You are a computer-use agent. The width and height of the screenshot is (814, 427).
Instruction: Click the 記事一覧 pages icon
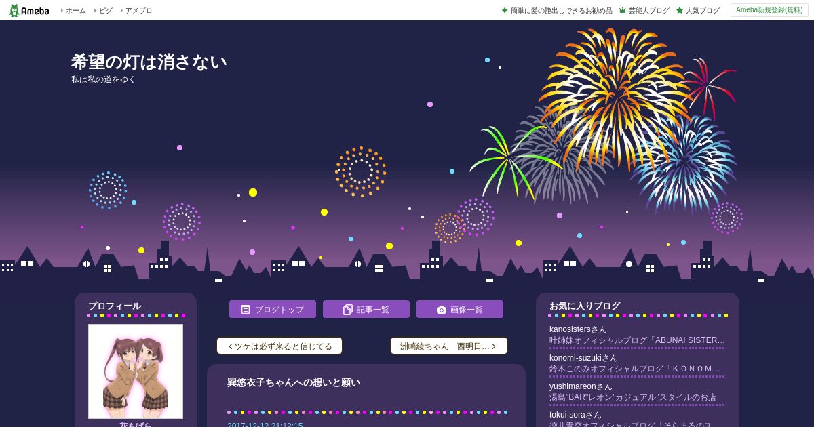click(348, 309)
